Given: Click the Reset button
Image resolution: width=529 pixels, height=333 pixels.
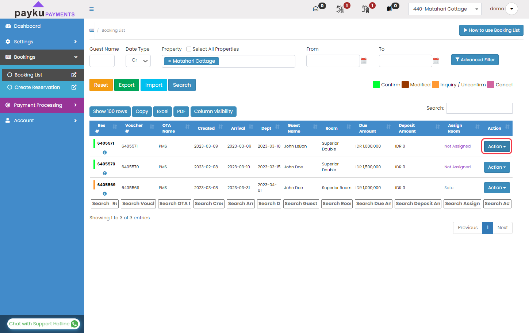Looking at the screenshot, I should [x=101, y=85].
